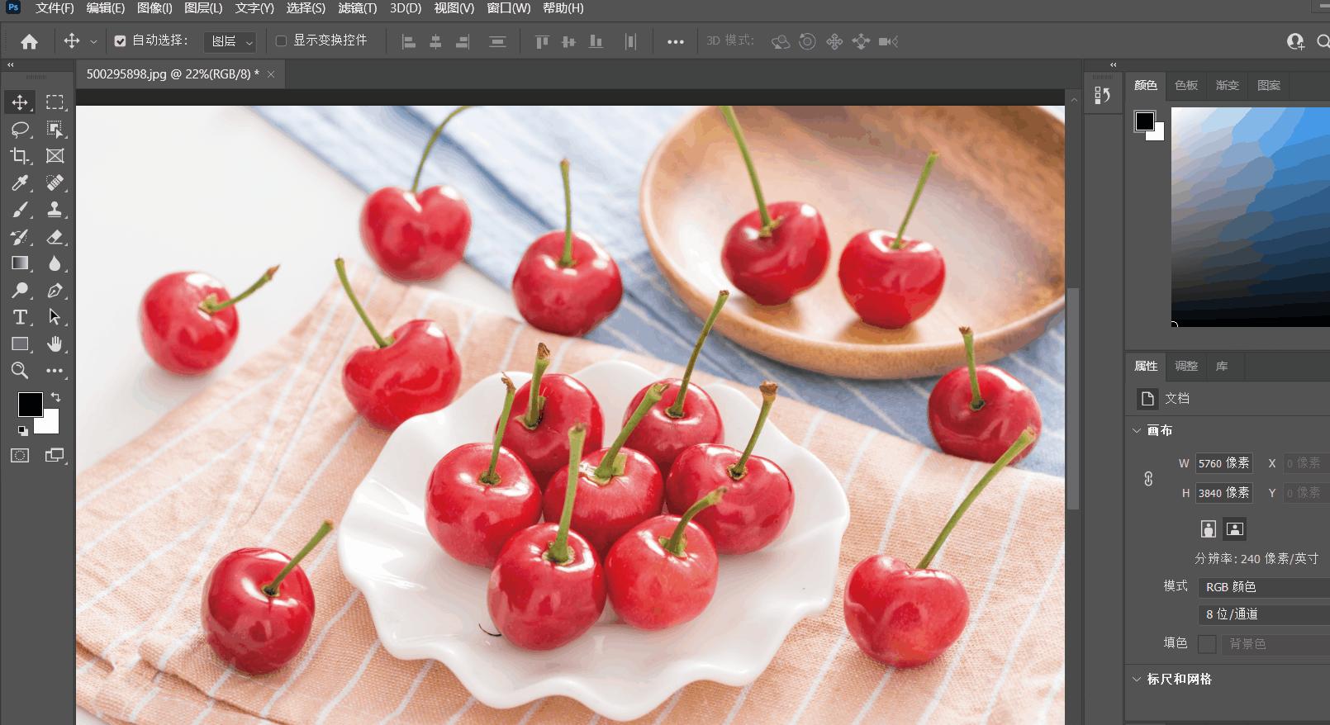Open the Move tool preset picker arrow
Image resolution: width=1330 pixels, height=725 pixels.
[x=93, y=41]
